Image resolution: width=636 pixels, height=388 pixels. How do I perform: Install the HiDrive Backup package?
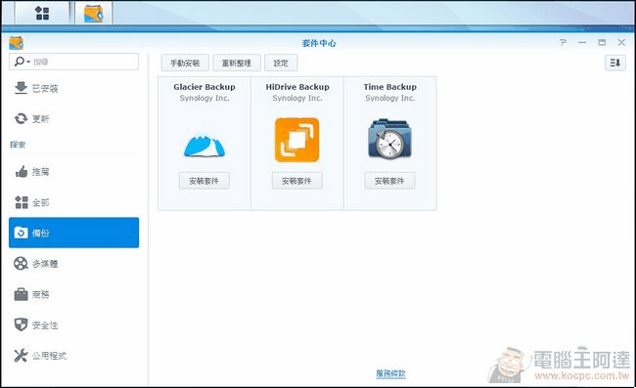(x=296, y=181)
